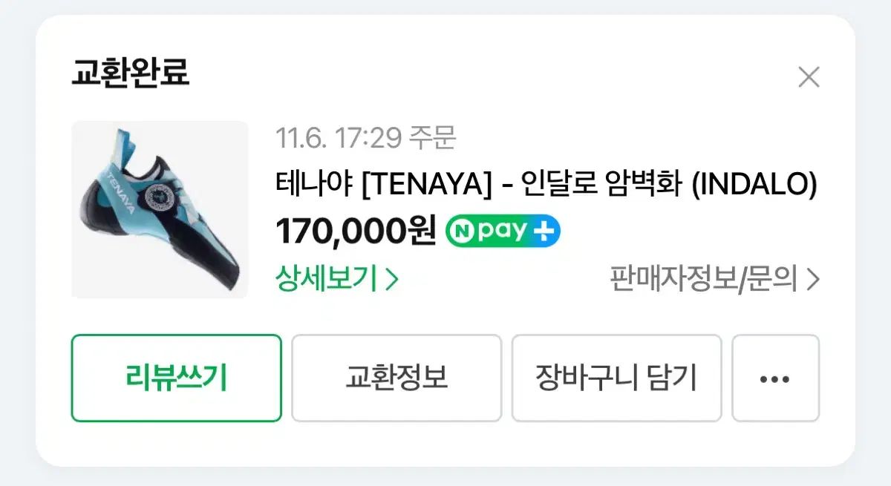Image resolution: width=891 pixels, height=486 pixels.
Task: Open the blue climbing shoe thumbnail
Action: [160, 209]
